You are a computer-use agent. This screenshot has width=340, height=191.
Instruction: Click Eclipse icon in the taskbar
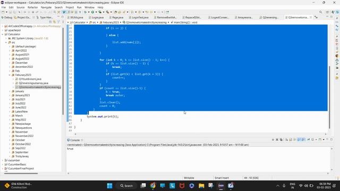coord(221,186)
